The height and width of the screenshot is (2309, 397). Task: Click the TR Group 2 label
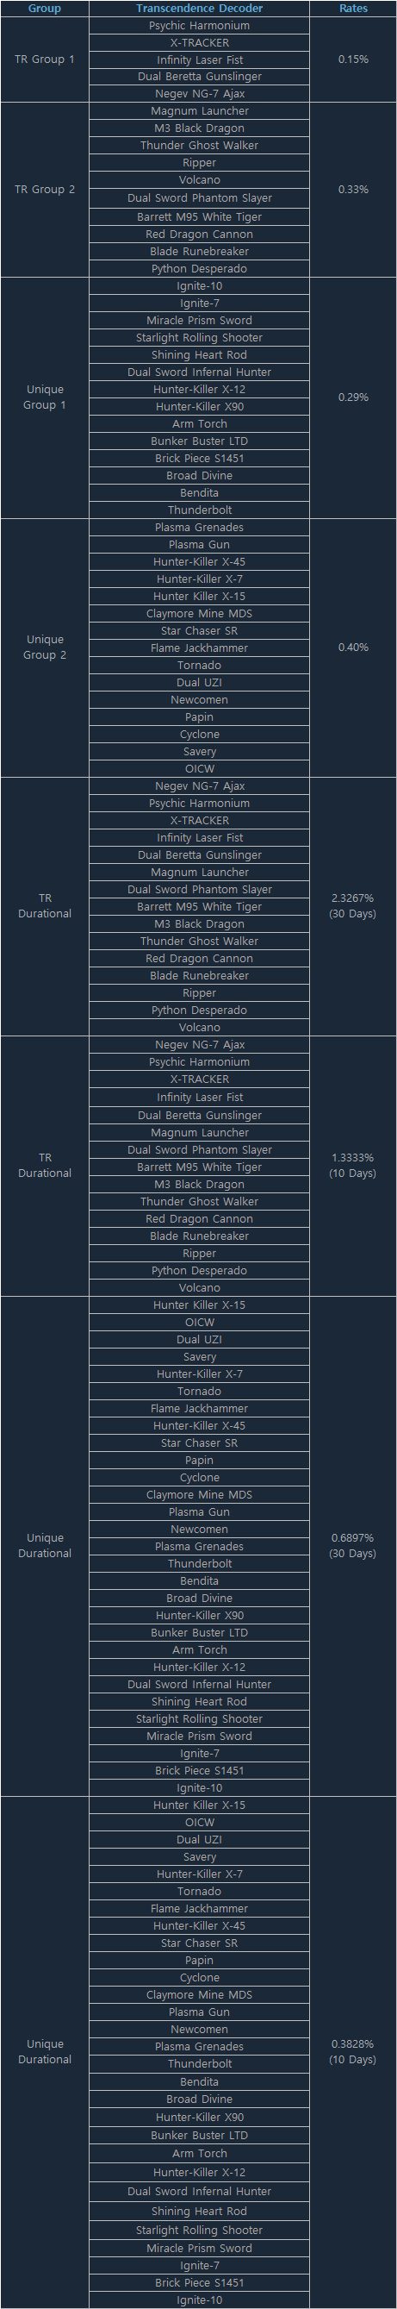coord(45,189)
